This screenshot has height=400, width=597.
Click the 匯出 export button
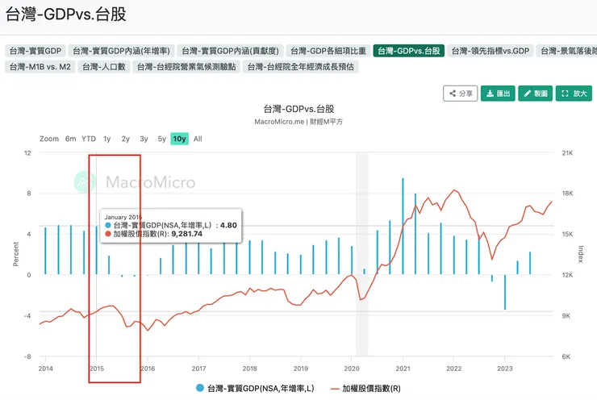(498, 94)
